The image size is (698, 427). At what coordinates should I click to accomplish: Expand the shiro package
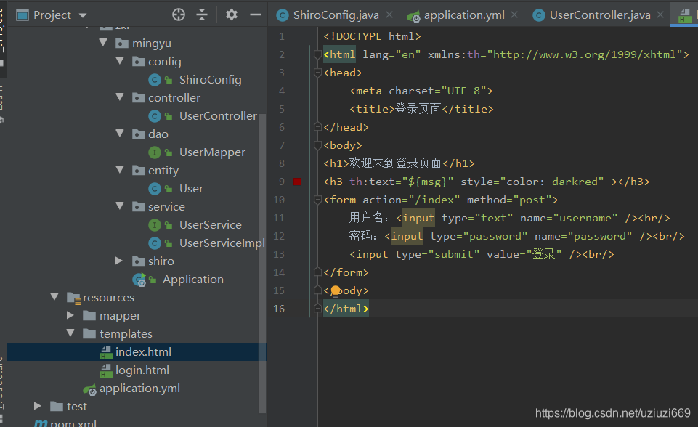119,261
